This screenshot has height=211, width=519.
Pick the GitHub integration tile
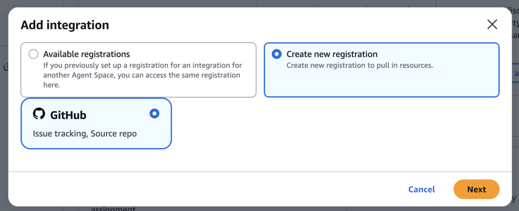96,123
